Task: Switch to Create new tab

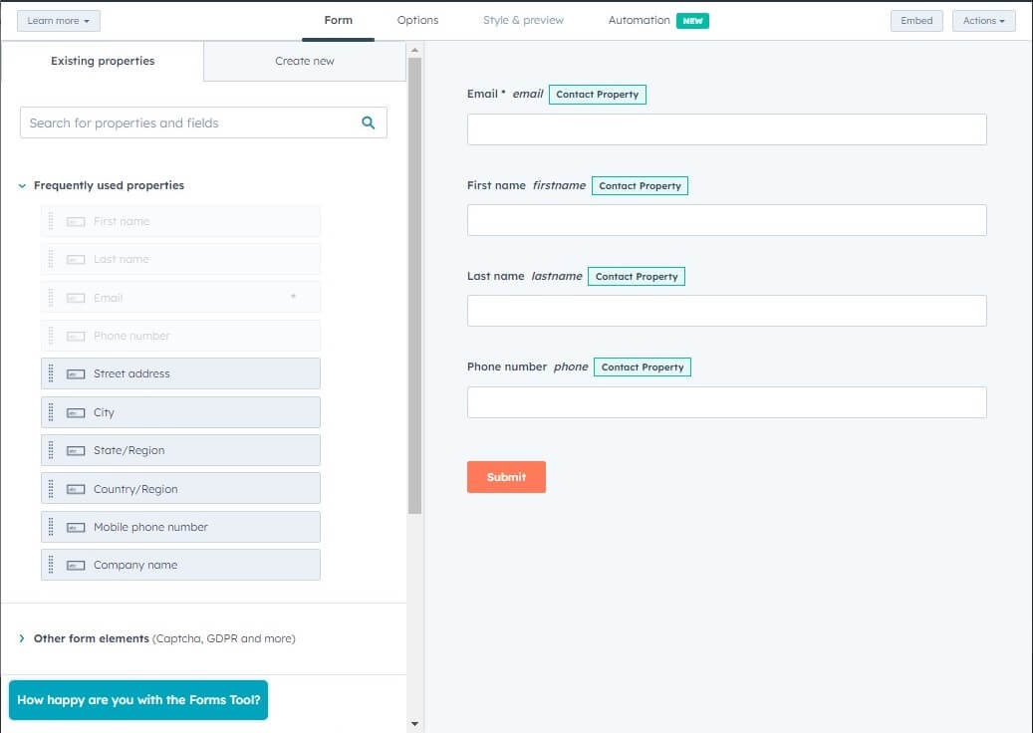Action: [305, 61]
